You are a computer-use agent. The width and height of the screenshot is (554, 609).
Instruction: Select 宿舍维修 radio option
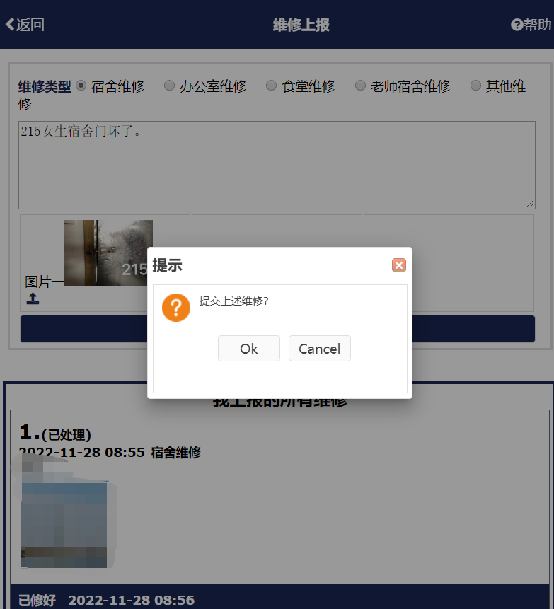81,86
